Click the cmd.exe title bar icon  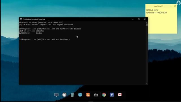tap(21, 19)
